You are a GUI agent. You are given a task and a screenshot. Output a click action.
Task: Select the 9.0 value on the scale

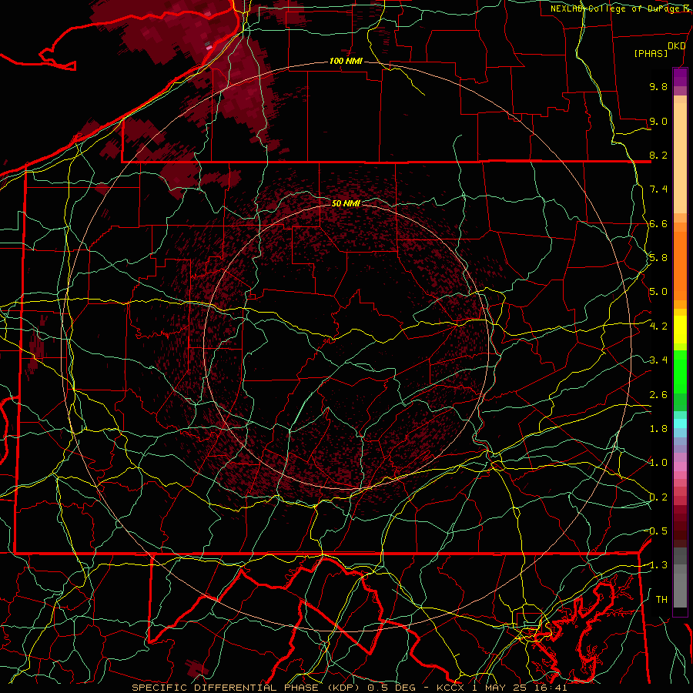coord(658,121)
